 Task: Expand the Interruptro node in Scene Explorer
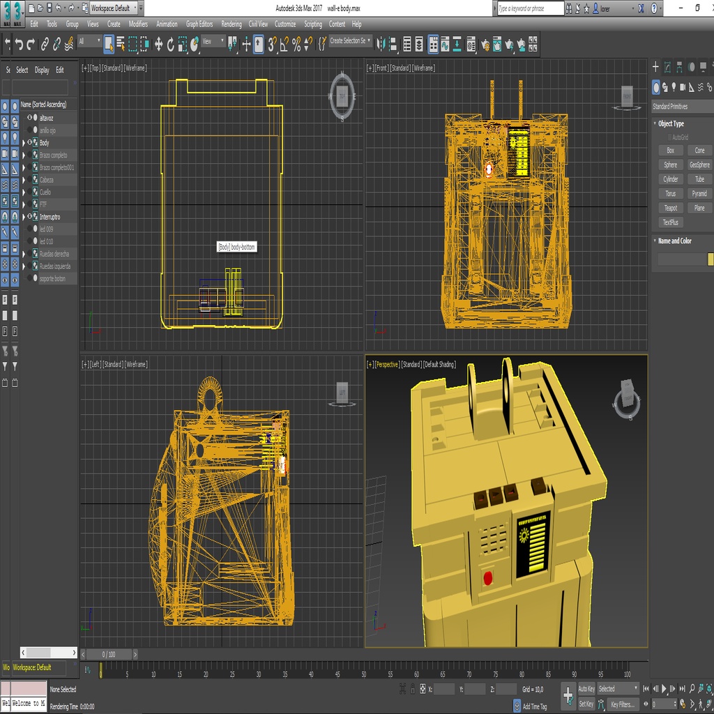(x=24, y=218)
